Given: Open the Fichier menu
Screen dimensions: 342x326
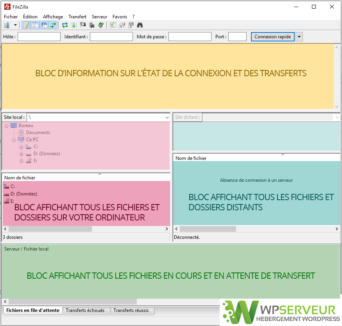Looking at the screenshot, I should click(11, 17).
